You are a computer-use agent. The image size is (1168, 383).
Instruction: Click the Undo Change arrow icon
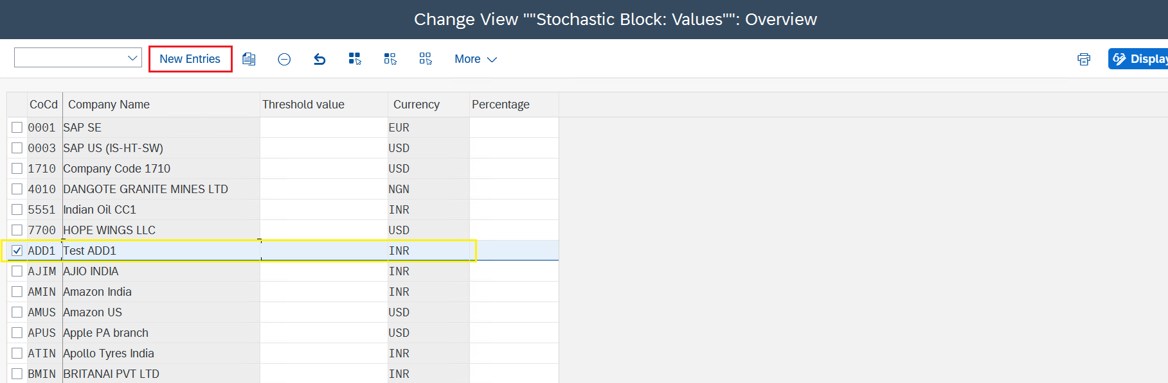319,59
